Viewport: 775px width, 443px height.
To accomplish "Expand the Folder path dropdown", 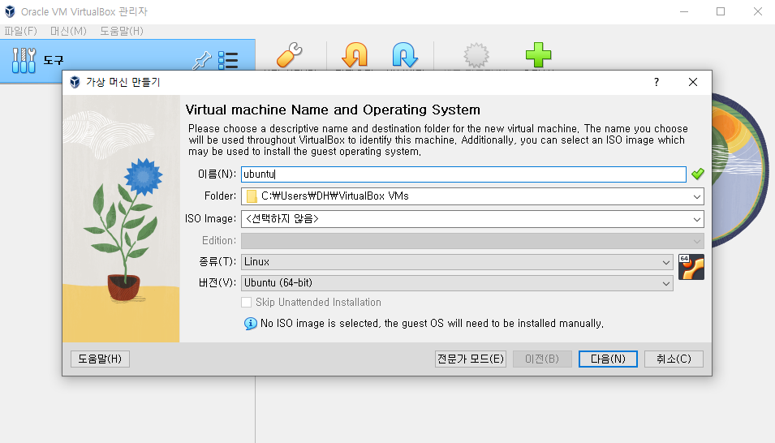I will [697, 196].
